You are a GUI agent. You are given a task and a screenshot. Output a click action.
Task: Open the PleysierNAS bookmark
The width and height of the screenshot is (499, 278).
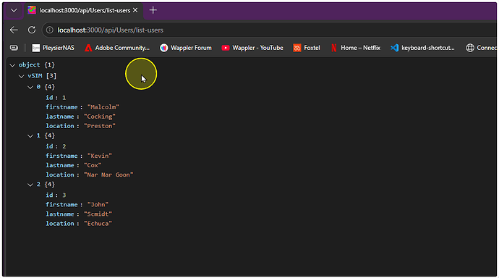(53, 48)
